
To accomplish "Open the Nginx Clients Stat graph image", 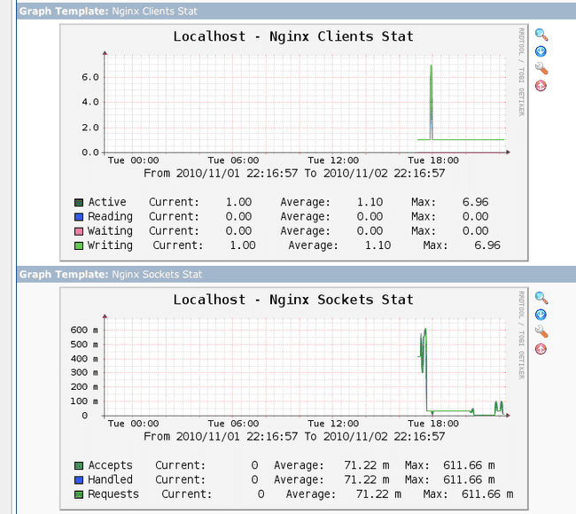I will (x=294, y=142).
